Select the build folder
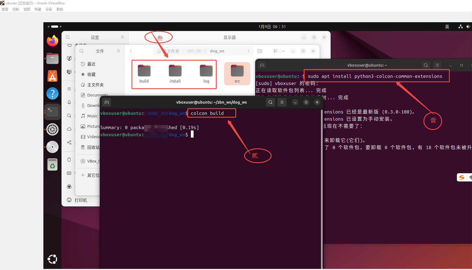The image size is (472, 270). tap(144, 74)
